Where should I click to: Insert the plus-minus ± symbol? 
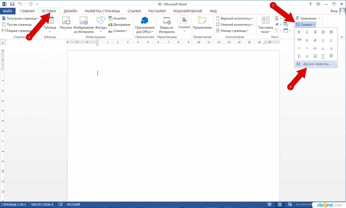tap(307, 40)
